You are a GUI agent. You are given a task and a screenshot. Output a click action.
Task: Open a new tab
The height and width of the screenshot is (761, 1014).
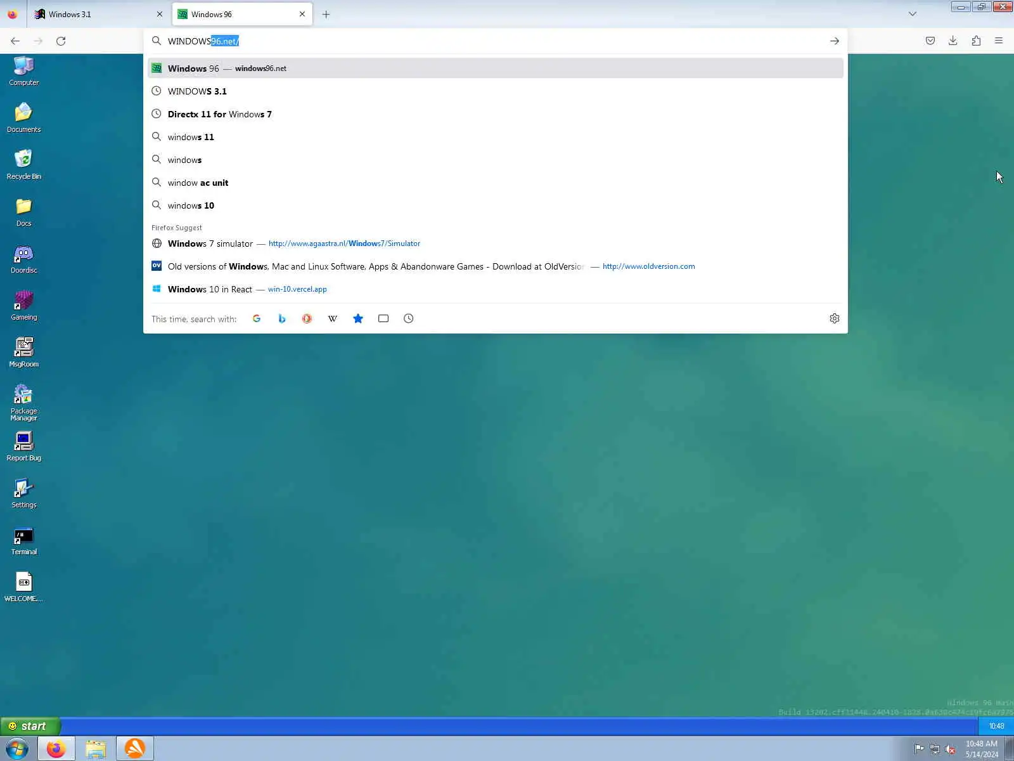coord(326,14)
